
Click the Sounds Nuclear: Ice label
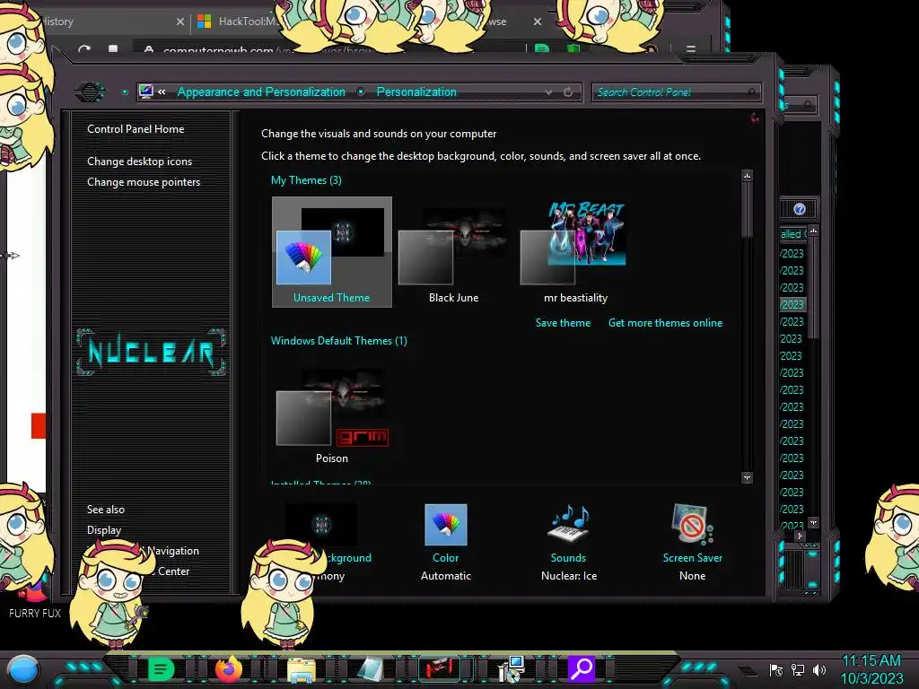568,576
